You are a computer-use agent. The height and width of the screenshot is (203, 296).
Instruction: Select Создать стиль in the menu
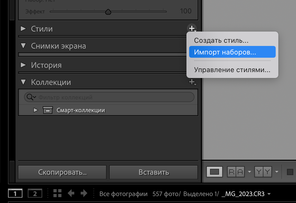[x=221, y=40]
